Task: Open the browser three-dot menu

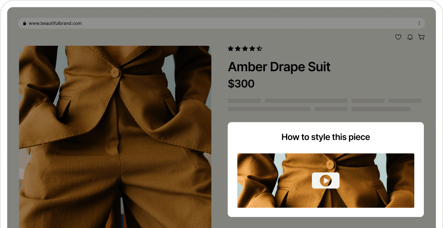Action: (x=419, y=23)
